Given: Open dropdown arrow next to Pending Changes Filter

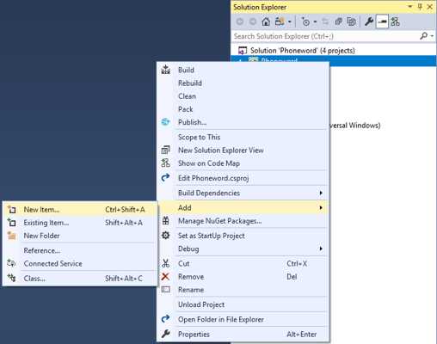Looking at the screenshot, I should 315,21.
